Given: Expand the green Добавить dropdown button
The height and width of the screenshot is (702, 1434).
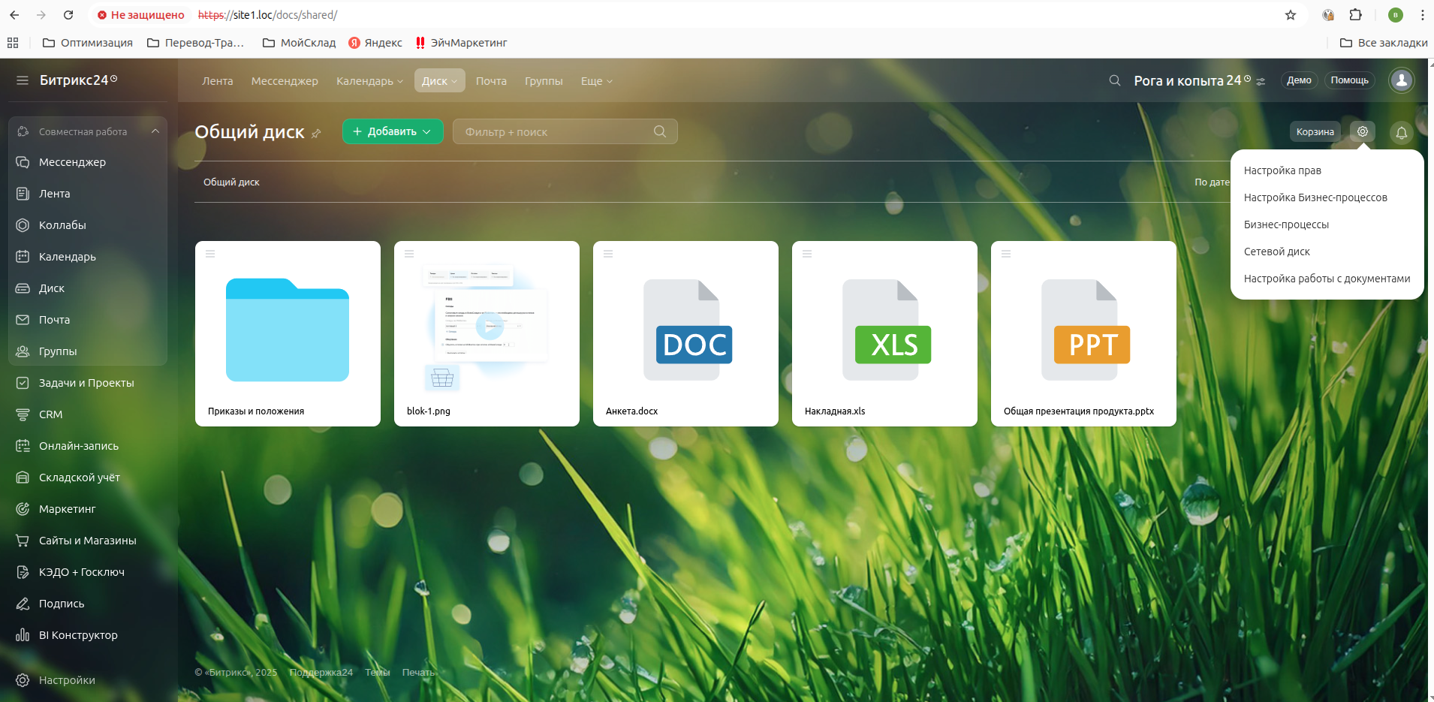Looking at the screenshot, I should coord(392,131).
